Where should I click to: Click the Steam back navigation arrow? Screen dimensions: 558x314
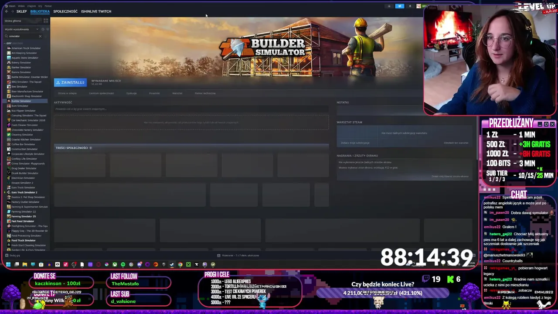coord(7,11)
